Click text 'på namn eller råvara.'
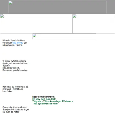Screen dimensions: 115x113 (x=12, y=45)
